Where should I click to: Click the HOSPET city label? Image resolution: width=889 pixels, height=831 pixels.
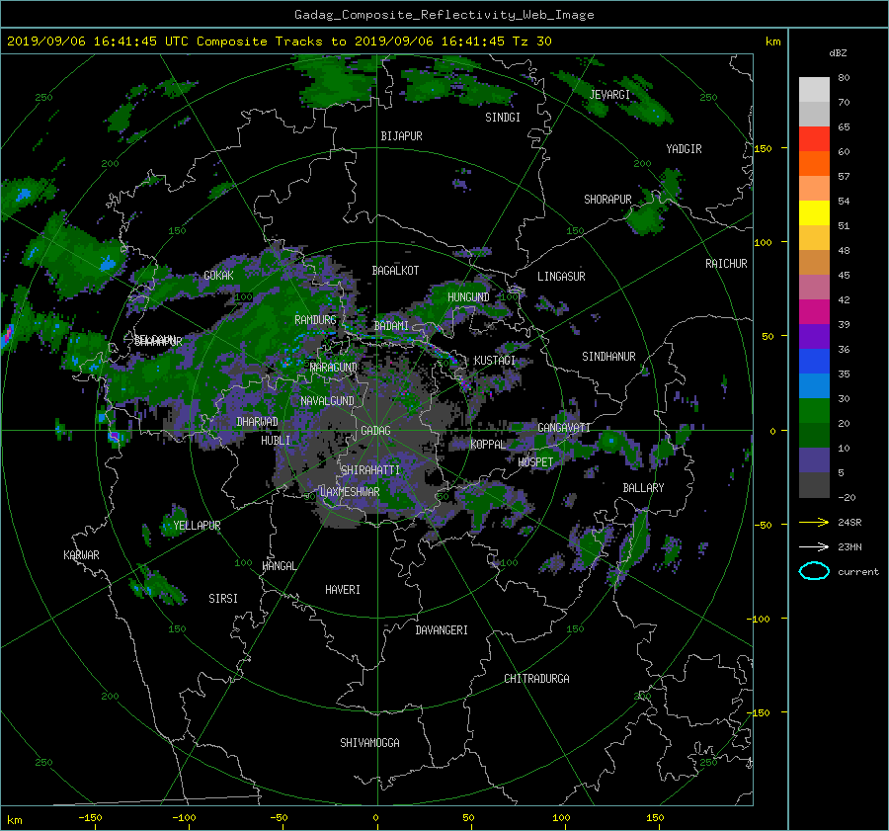point(535,462)
